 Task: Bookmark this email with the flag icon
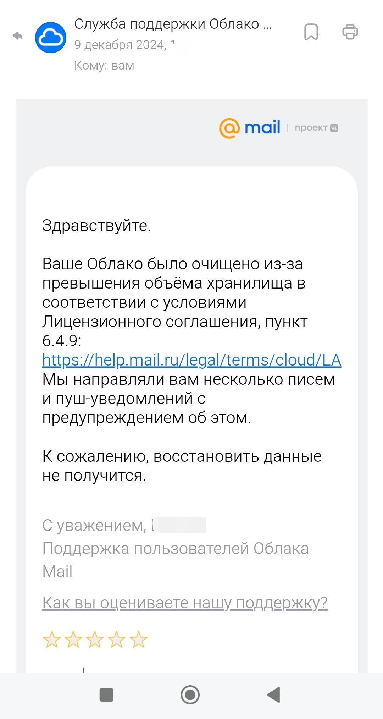tap(311, 32)
